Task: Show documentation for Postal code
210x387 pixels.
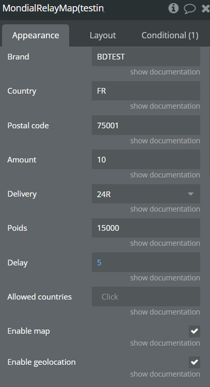Action: pyautogui.click(x=165, y=141)
